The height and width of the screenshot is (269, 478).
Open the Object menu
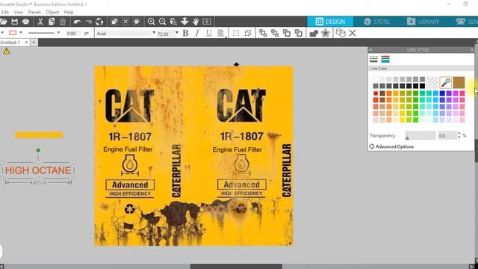tap(52, 12)
